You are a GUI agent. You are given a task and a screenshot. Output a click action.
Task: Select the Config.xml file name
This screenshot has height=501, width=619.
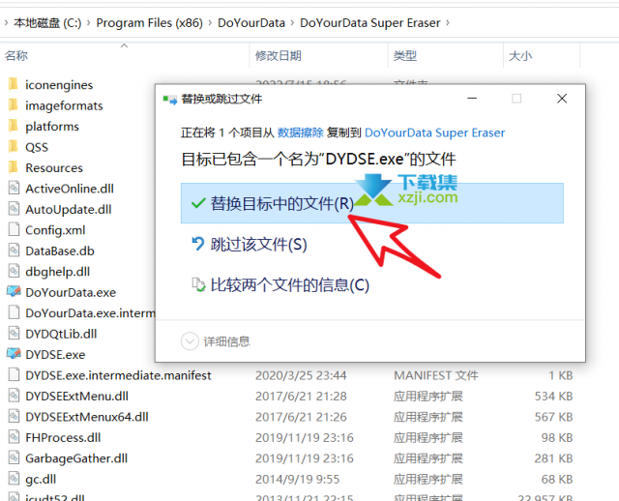55,230
